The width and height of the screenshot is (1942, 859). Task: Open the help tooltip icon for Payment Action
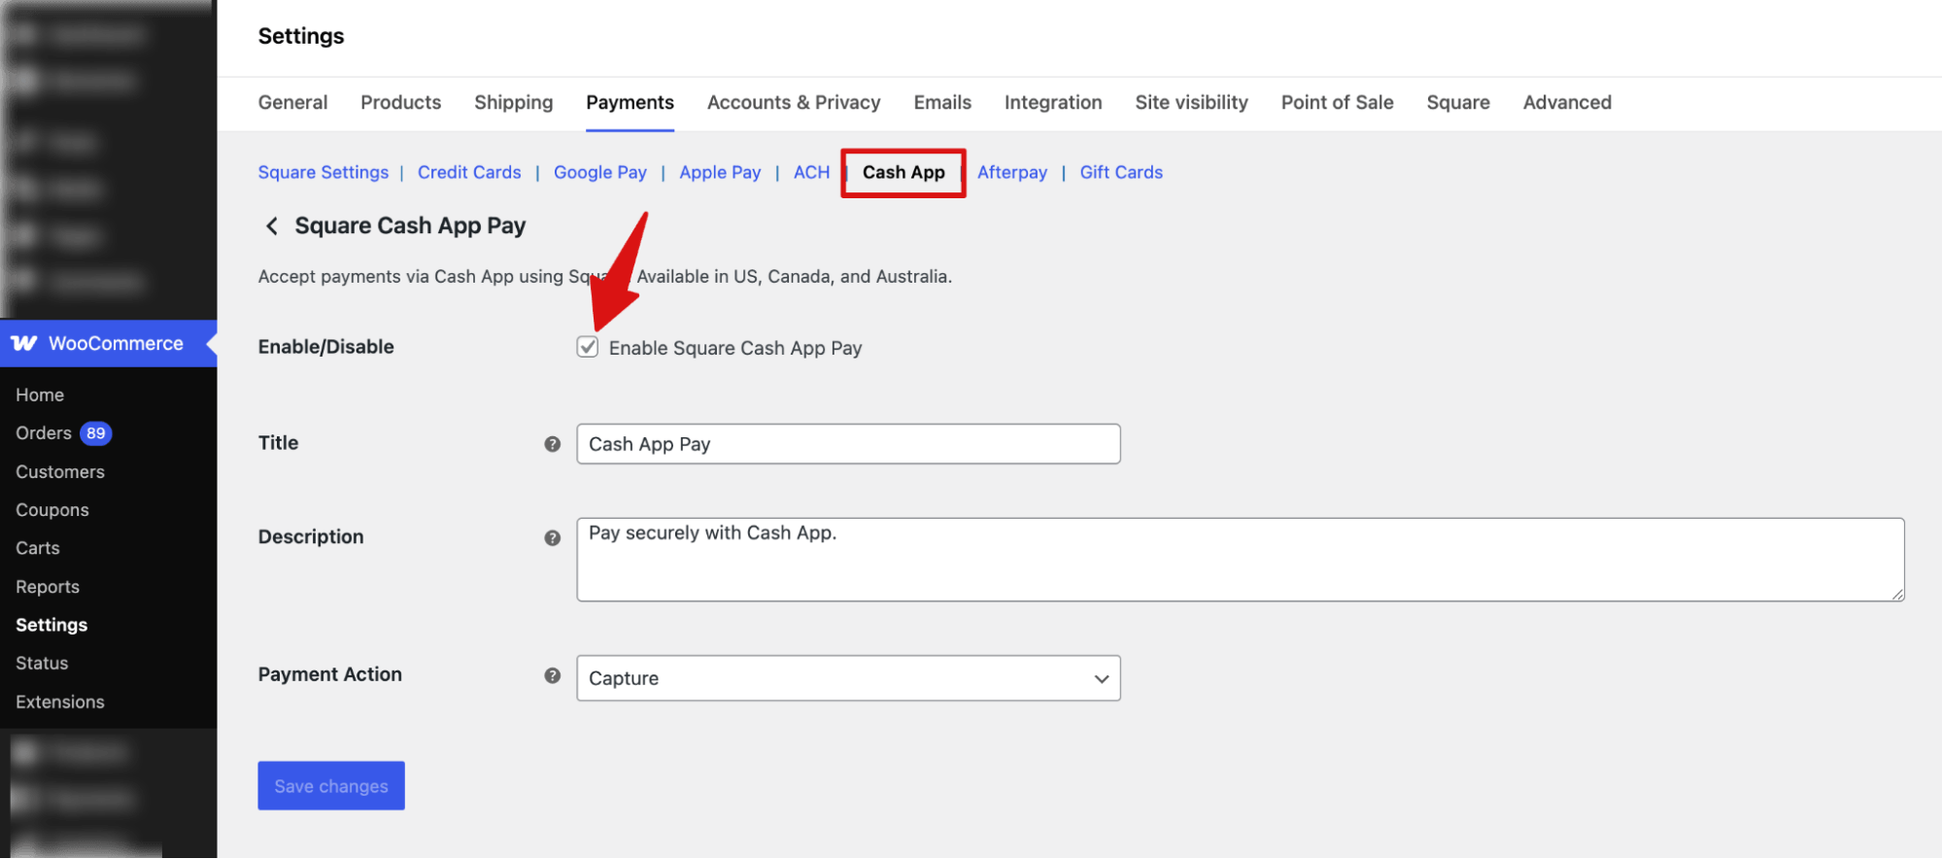pyautogui.click(x=553, y=675)
